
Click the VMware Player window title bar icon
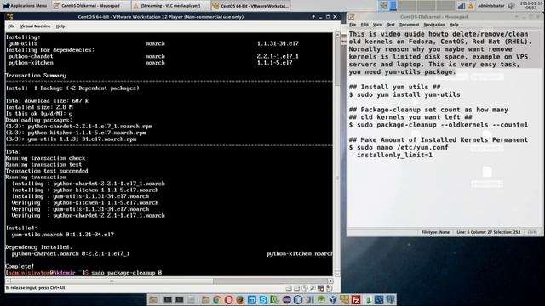9,17
